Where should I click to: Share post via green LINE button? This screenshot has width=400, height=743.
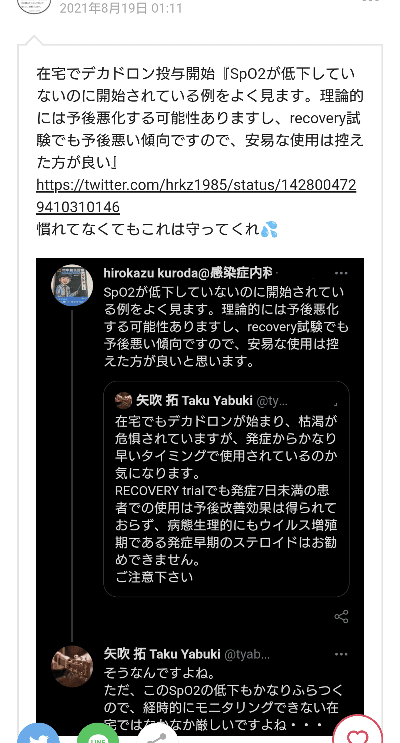click(x=98, y=735)
